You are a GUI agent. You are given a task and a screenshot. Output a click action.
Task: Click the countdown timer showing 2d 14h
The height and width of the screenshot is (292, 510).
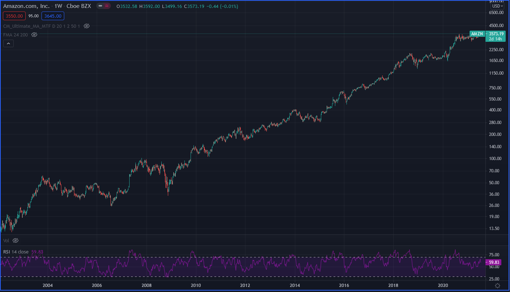pos(495,38)
